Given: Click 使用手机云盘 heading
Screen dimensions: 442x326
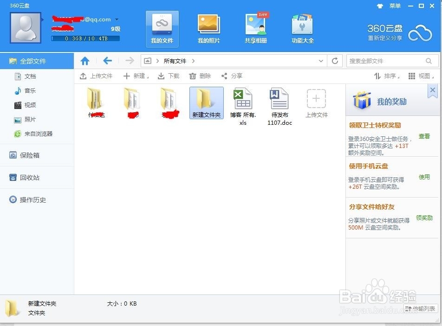Looking at the screenshot, I should [x=369, y=166].
